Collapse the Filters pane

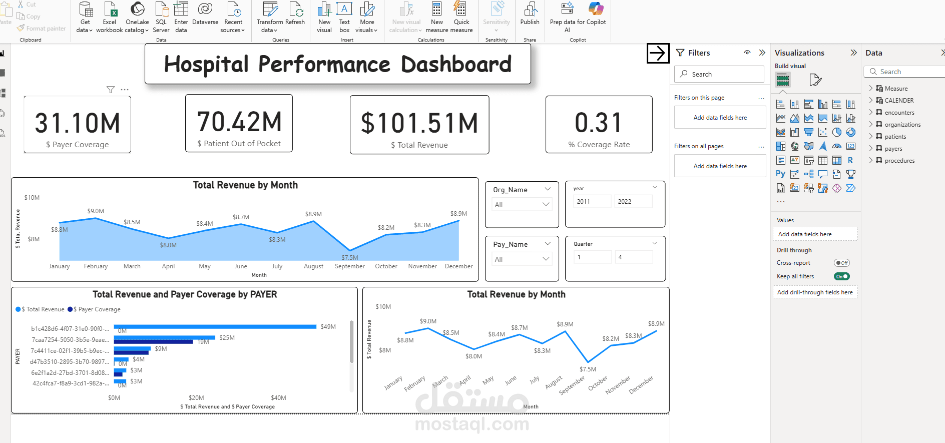(x=762, y=53)
